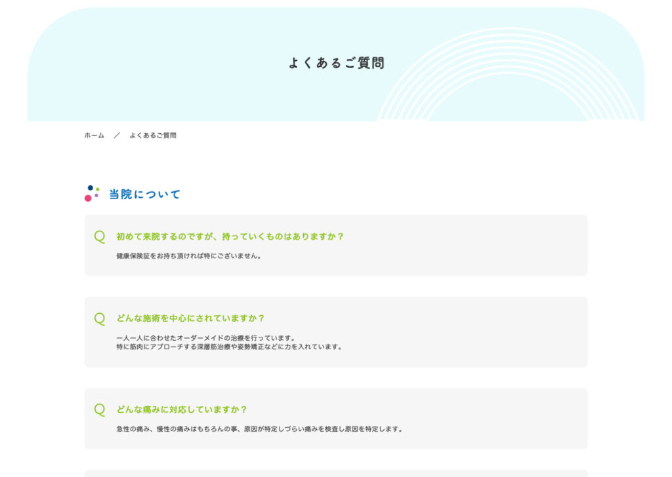Click the Q icon for 初めて来院 question

100,237
